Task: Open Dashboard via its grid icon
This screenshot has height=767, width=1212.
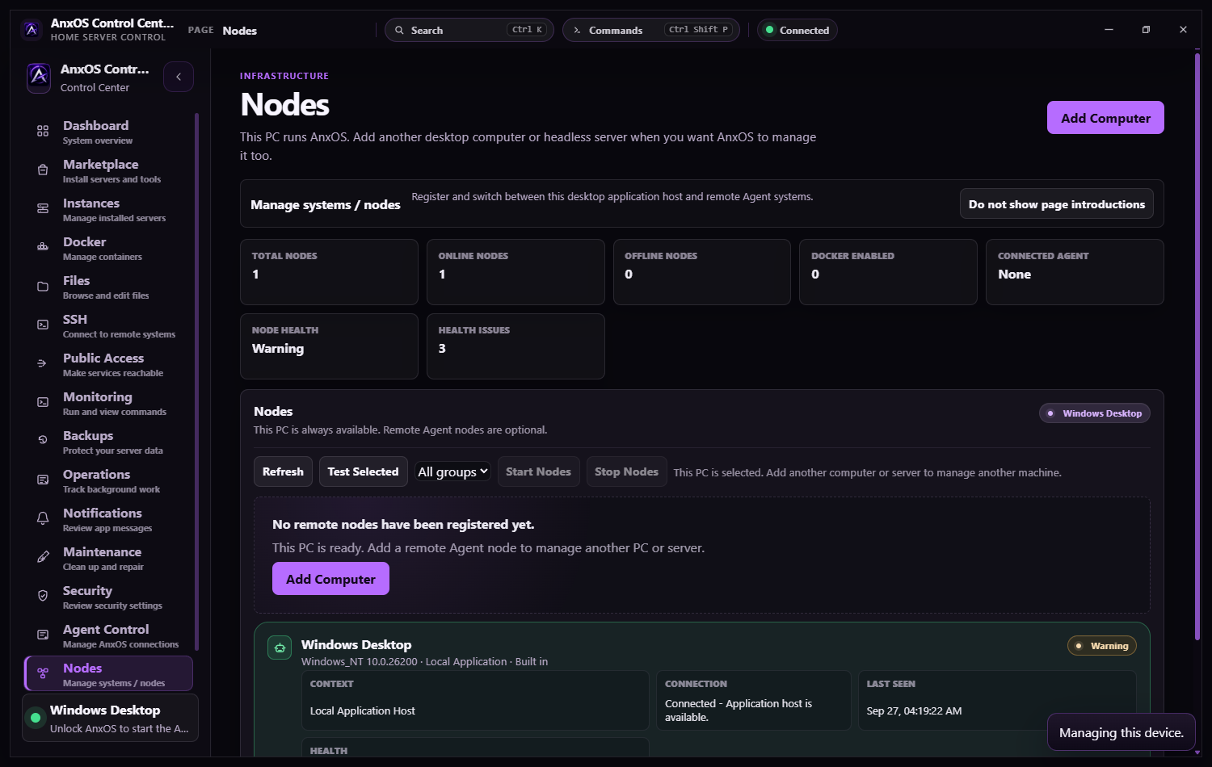Action: point(43,131)
